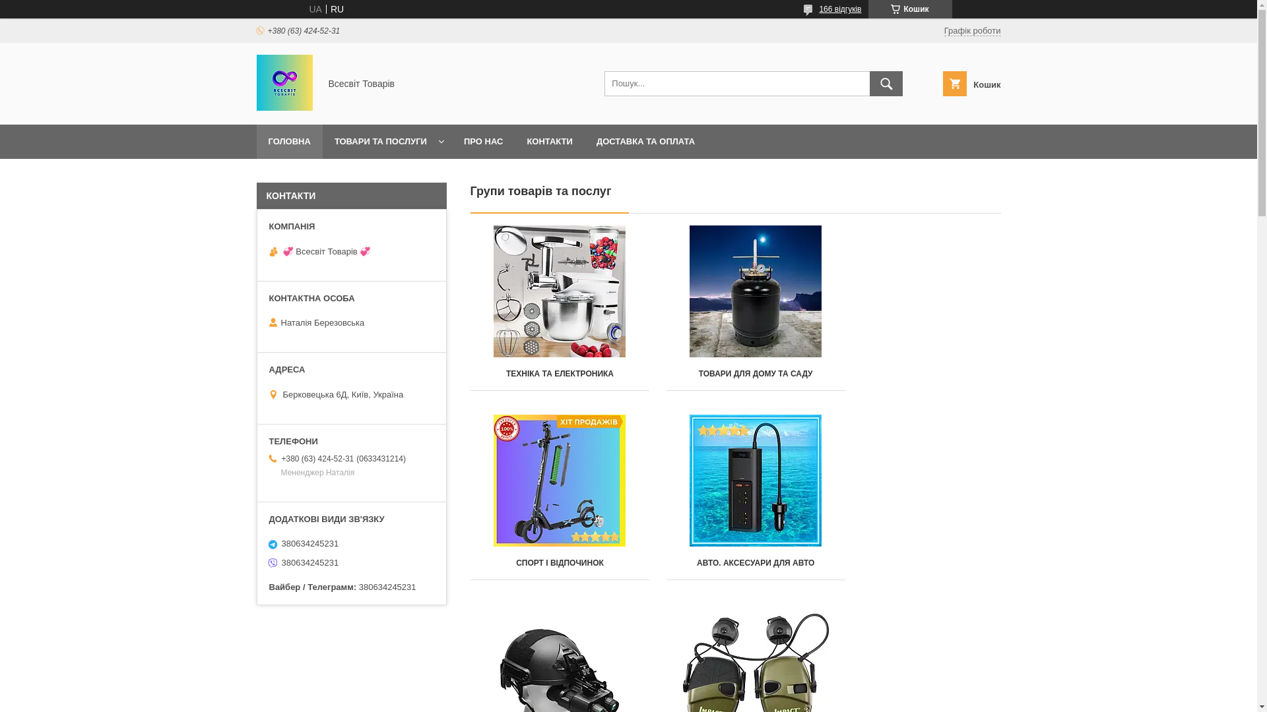Open the Головна menu tab
The image size is (1267, 712).
point(289,142)
